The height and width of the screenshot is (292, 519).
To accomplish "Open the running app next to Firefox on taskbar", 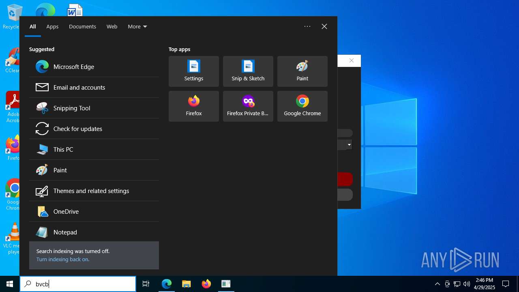I will (226, 284).
